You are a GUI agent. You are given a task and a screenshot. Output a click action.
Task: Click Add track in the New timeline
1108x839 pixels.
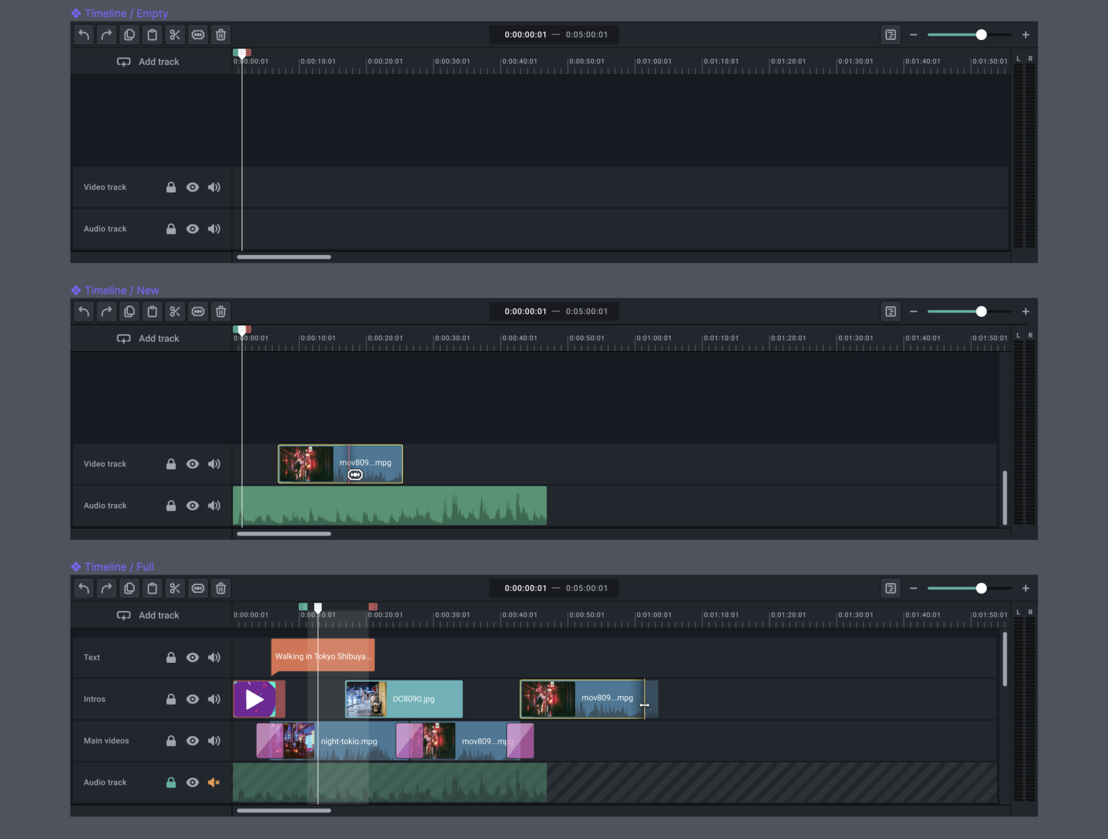click(x=148, y=338)
